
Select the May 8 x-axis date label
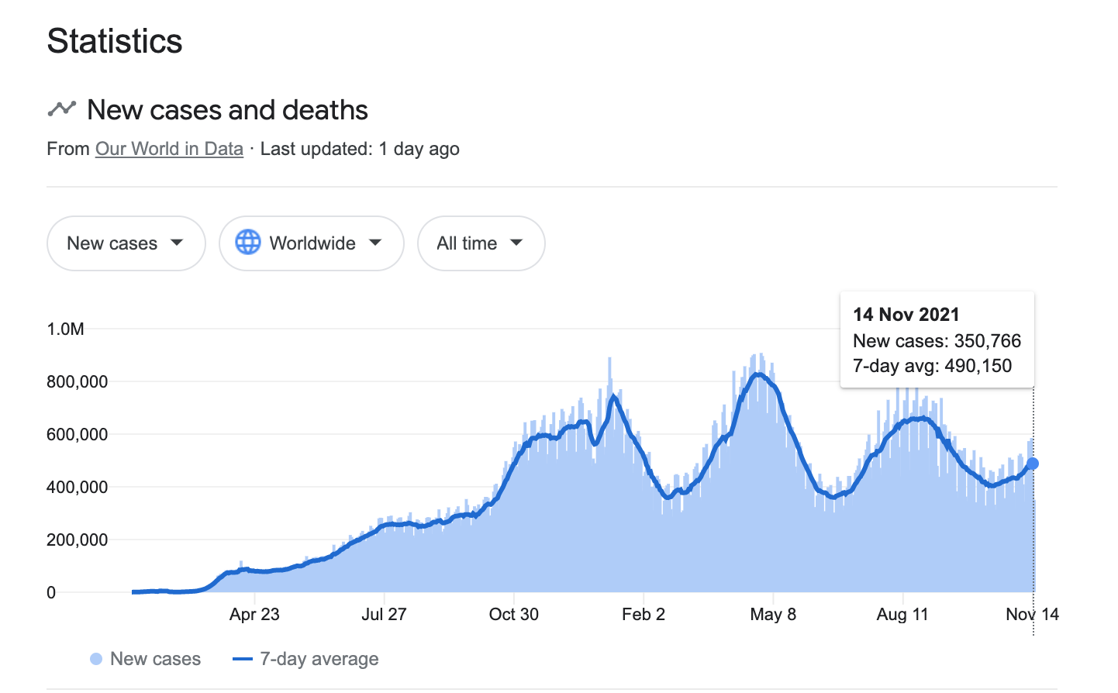point(773,615)
